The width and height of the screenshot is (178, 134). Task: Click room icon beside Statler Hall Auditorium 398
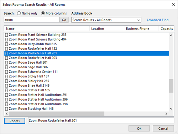6,104
